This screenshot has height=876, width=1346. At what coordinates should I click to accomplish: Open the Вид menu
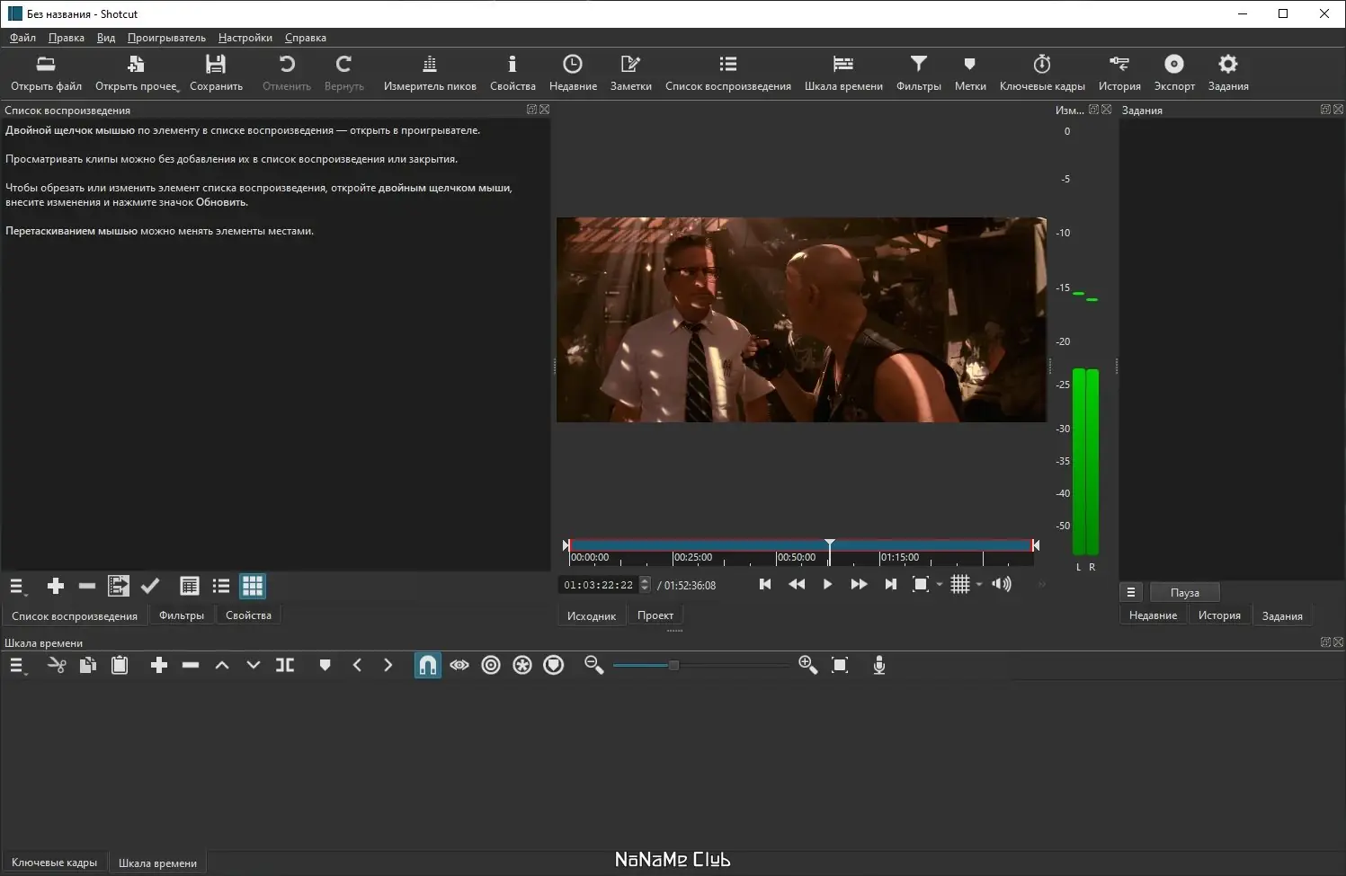[106, 38]
